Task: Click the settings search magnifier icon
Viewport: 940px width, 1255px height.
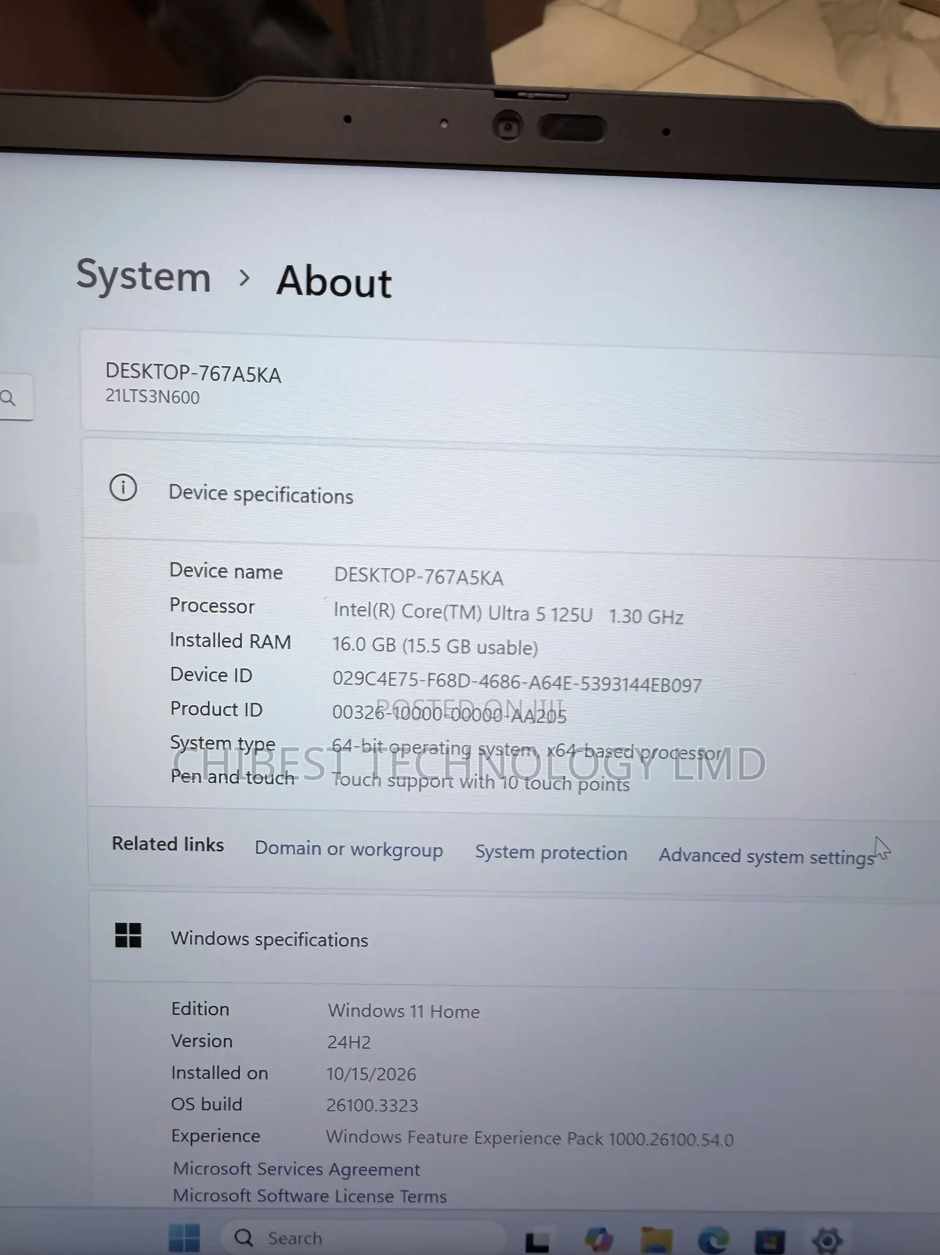Action: [x=8, y=398]
